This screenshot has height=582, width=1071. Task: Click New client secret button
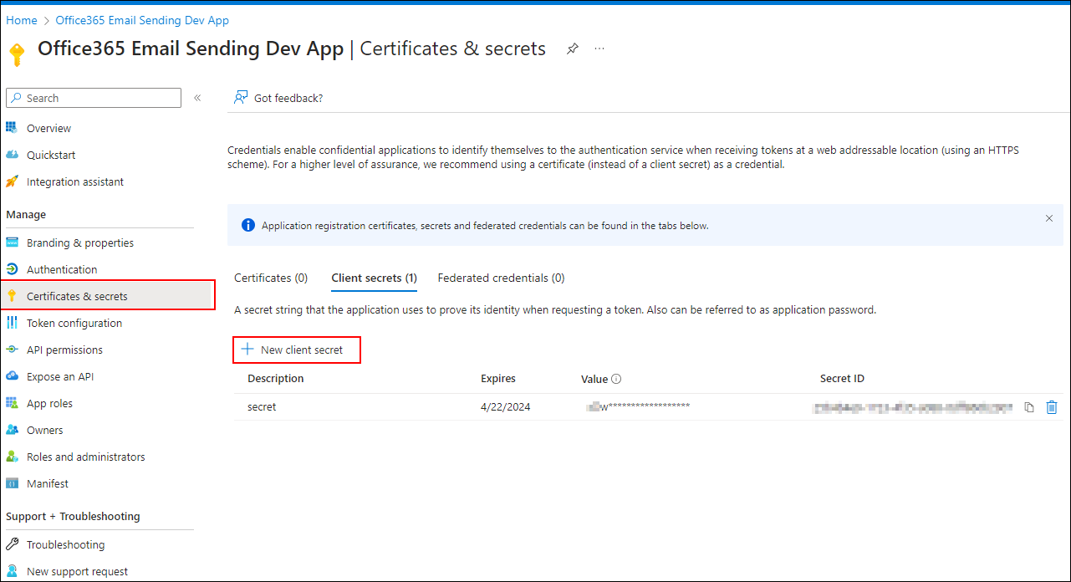pyautogui.click(x=296, y=350)
